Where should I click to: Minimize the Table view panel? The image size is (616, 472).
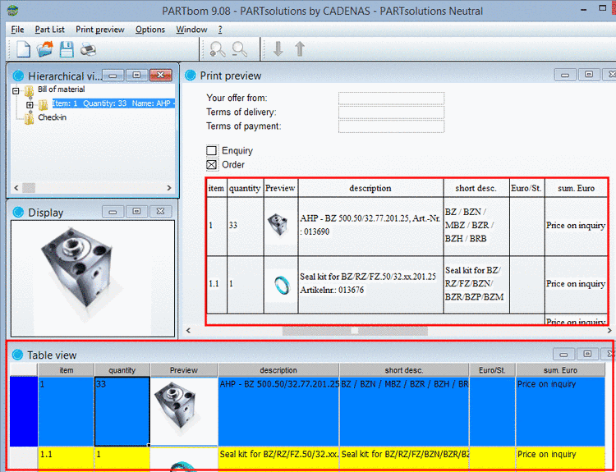click(563, 354)
